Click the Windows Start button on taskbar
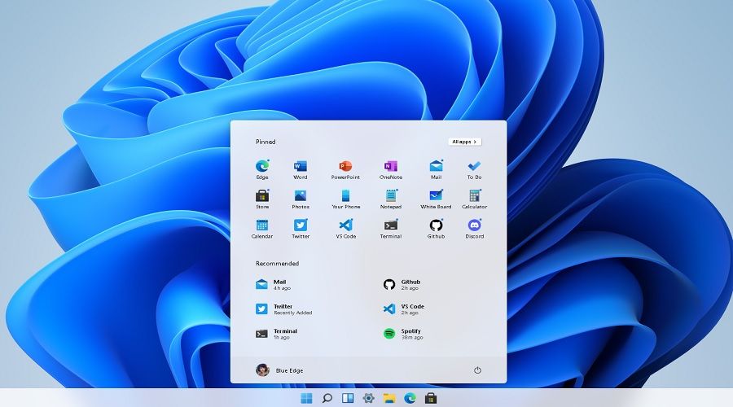This screenshot has height=407, width=733. 306,398
